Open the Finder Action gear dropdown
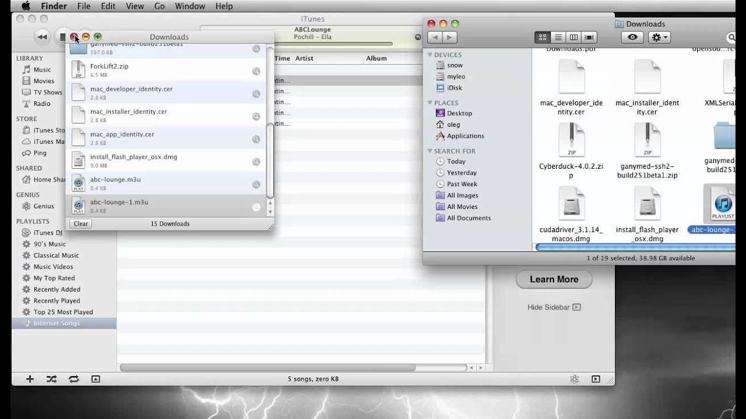This screenshot has width=746, height=419. [659, 37]
